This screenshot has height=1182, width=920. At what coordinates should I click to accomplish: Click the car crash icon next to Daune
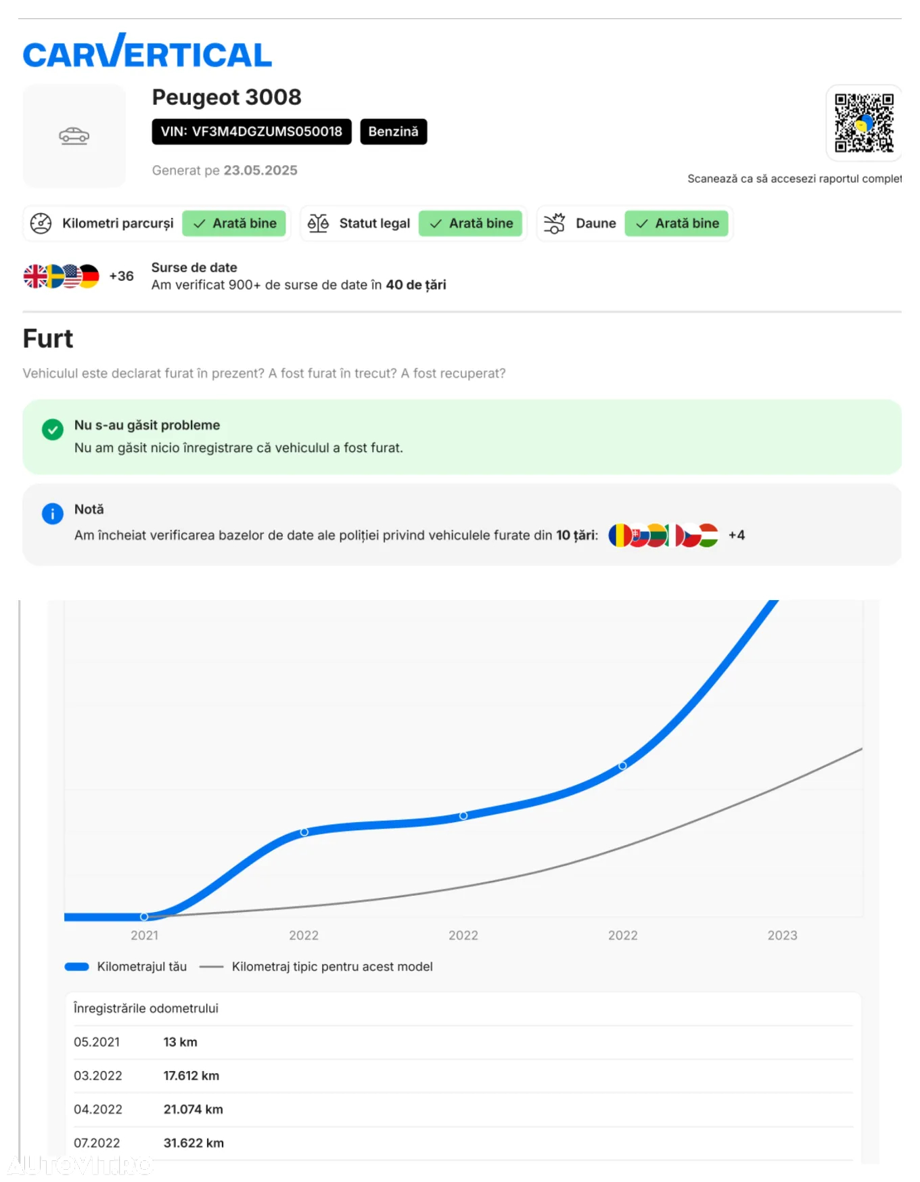555,223
